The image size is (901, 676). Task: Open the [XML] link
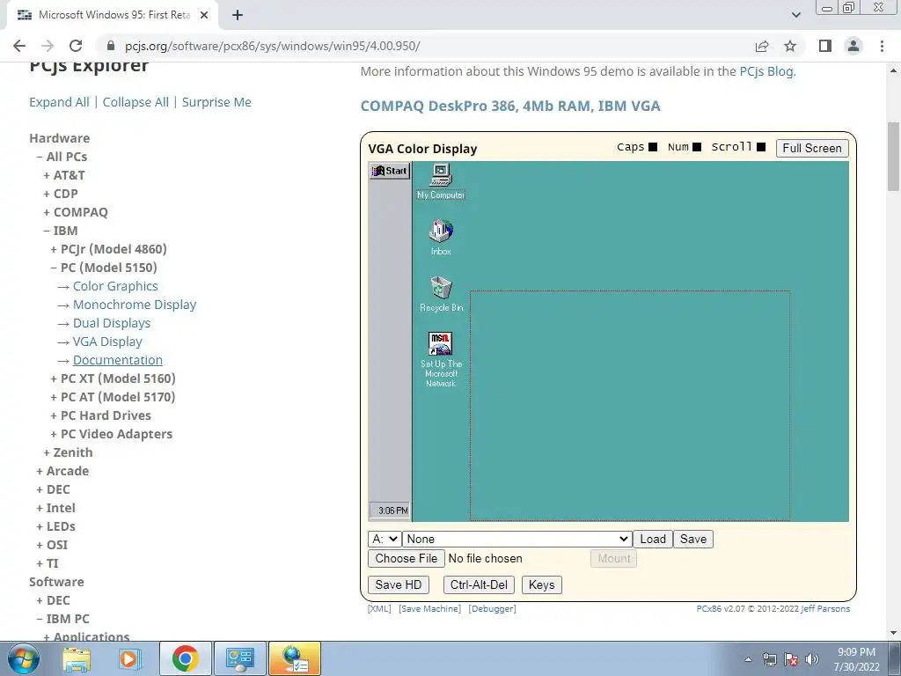coord(379,609)
